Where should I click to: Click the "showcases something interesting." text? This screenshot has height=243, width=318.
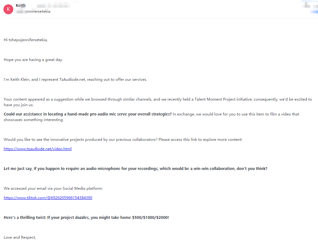pos(33,120)
